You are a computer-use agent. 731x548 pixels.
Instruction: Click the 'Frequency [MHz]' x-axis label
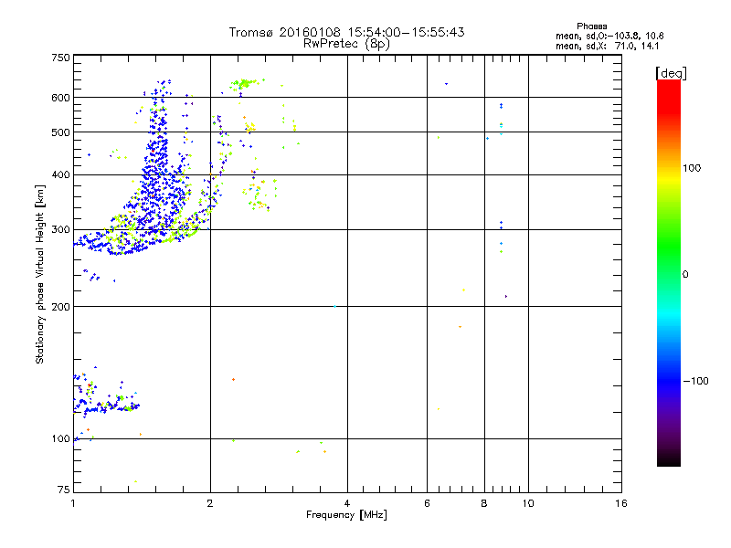click(x=346, y=515)
